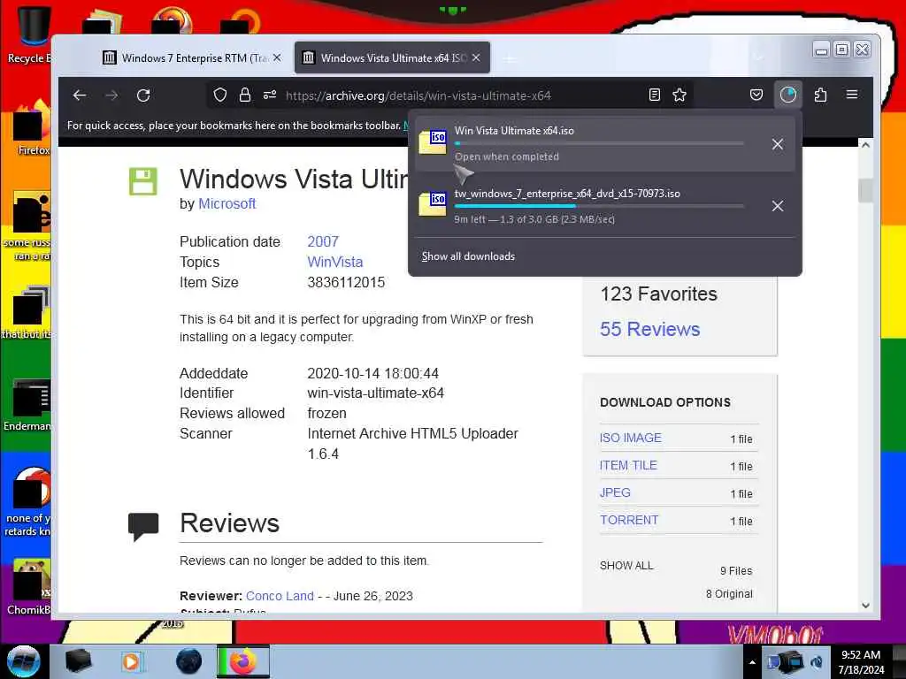Click the identifier win-vista-ultimate-x64 text
The height and width of the screenshot is (679, 906).
(x=375, y=393)
